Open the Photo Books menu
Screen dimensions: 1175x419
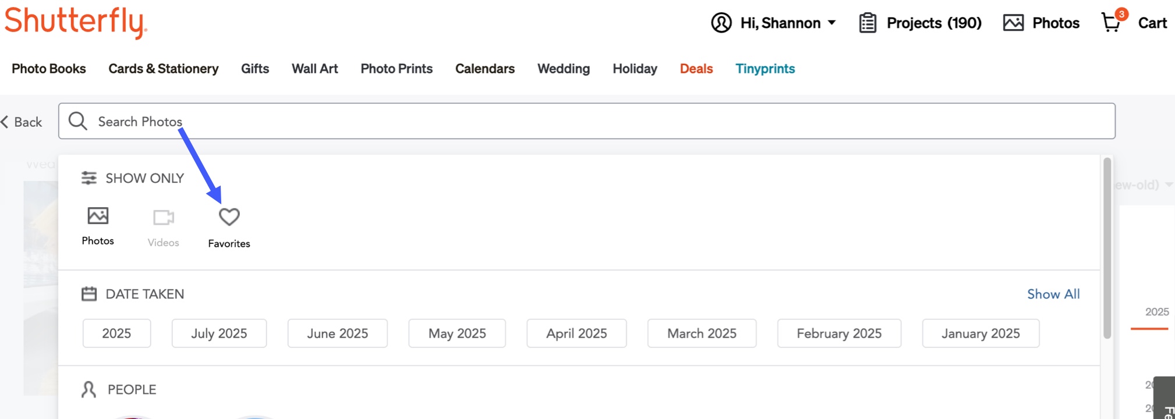[x=49, y=69]
